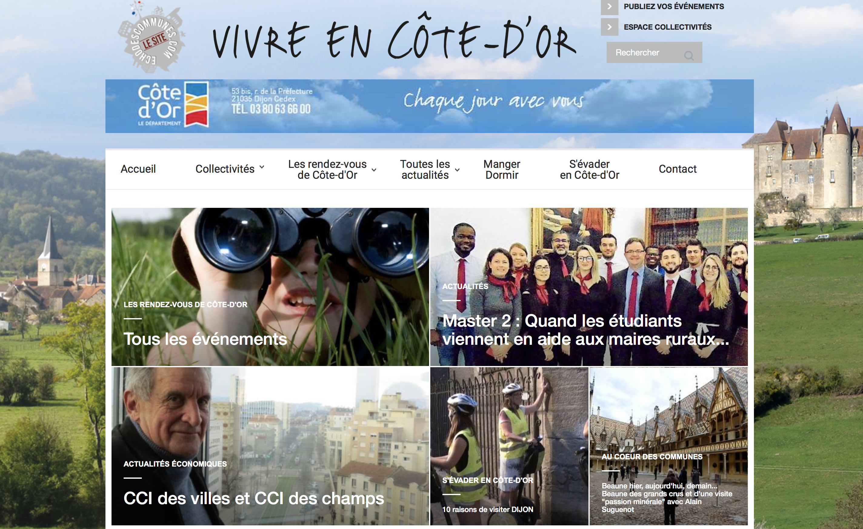
Task: Click the Echo des Communes logo
Action: [151, 36]
